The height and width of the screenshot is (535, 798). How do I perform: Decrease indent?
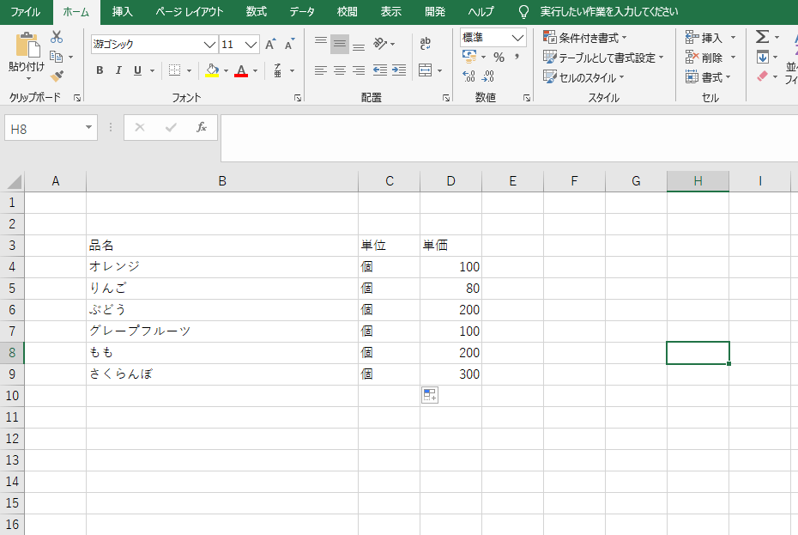pyautogui.click(x=379, y=70)
